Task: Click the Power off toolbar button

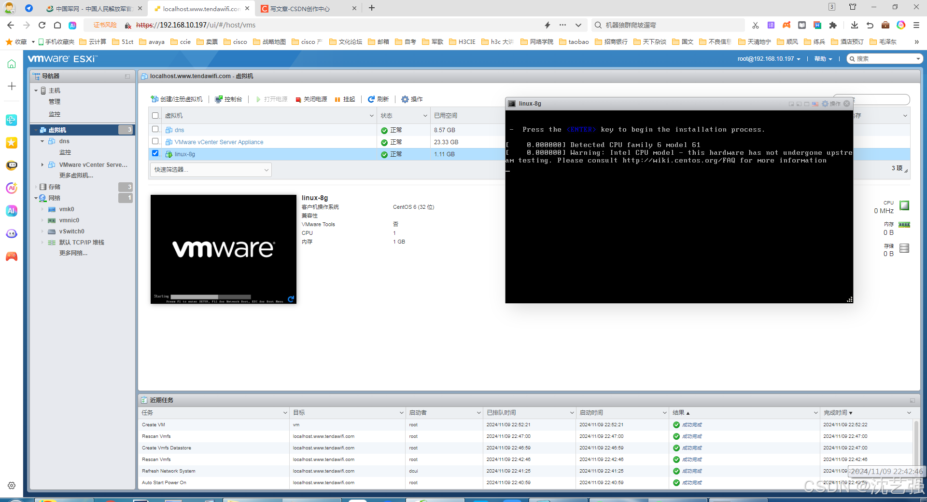Action: (311, 99)
